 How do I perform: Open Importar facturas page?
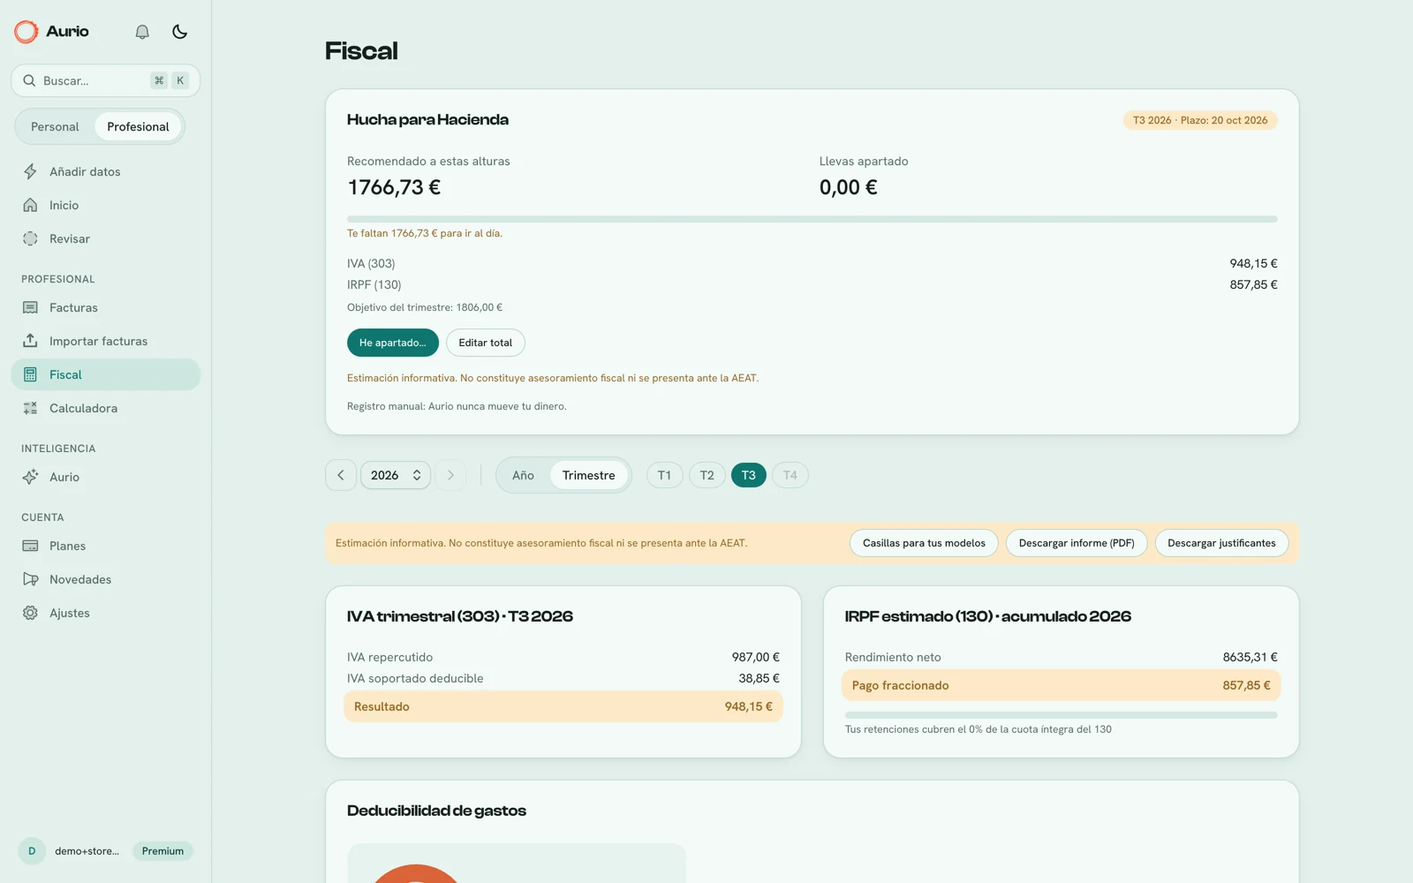coord(106,341)
